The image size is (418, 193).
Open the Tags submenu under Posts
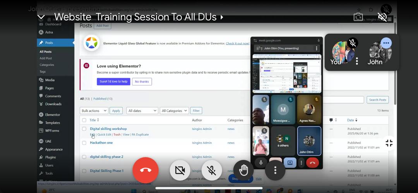[x=43, y=72]
